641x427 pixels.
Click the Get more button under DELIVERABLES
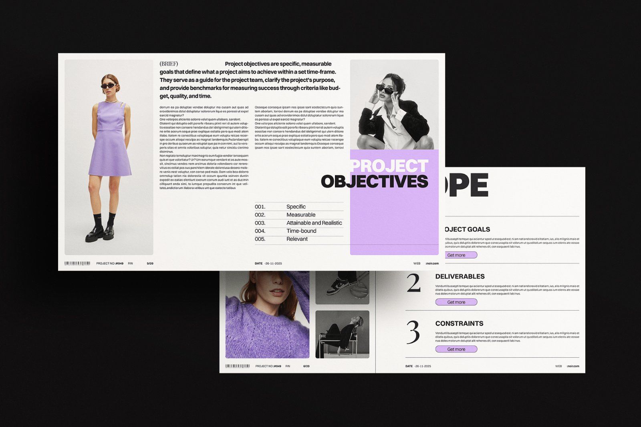[x=456, y=302]
